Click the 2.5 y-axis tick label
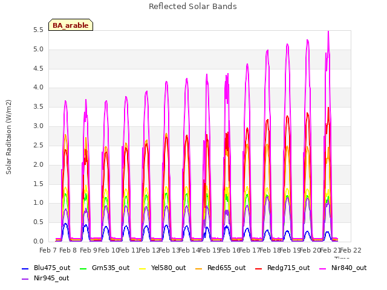 pyautogui.click(x=38, y=145)
